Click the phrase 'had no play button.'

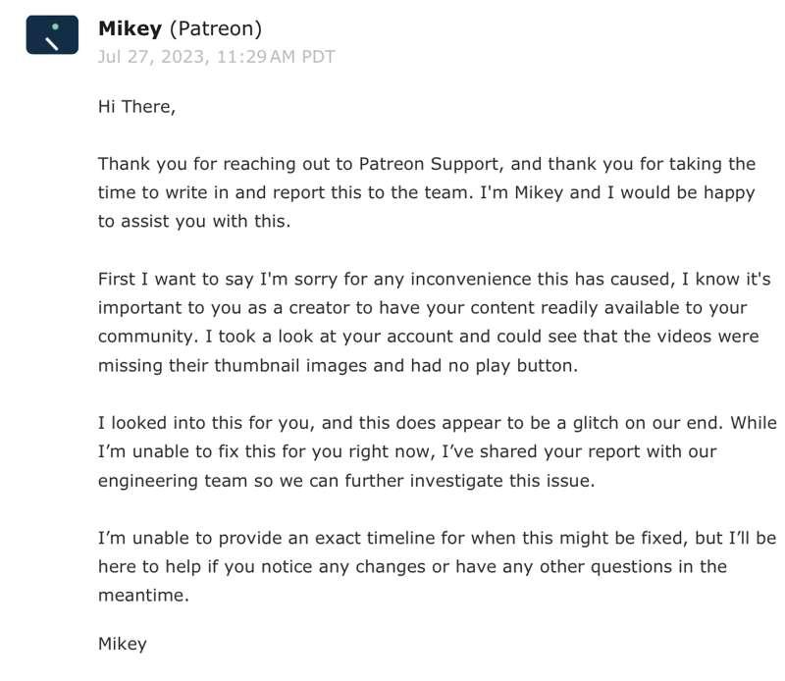point(495,366)
